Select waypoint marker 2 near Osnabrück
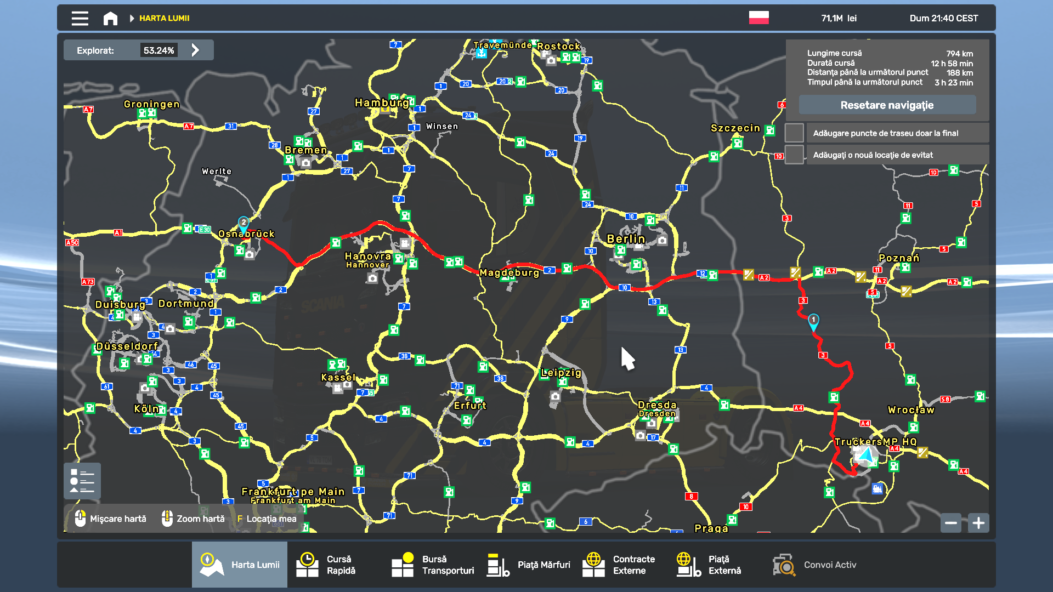The height and width of the screenshot is (592, 1053). pyautogui.click(x=244, y=223)
